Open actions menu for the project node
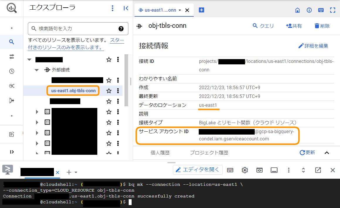Image resolution: width=340 pixels, height=208 pixels. [118, 59]
